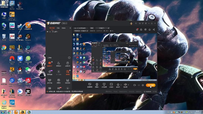The image size is (203, 114).
Task: Select the scene tab beside the plus icon
Action: pos(63,28)
